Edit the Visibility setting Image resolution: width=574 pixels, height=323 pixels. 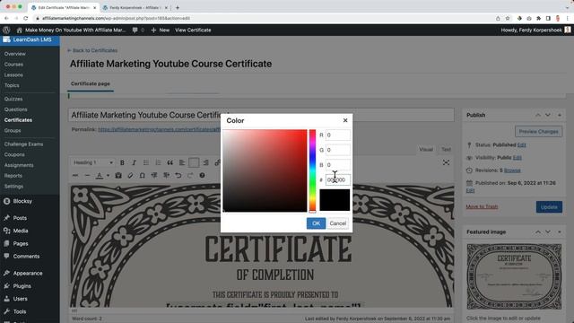(x=517, y=158)
